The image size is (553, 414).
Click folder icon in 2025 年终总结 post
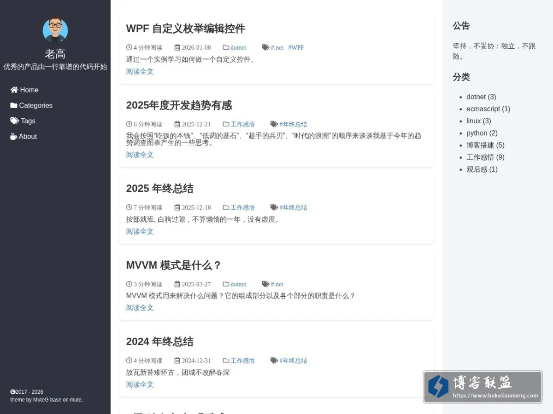(x=226, y=207)
